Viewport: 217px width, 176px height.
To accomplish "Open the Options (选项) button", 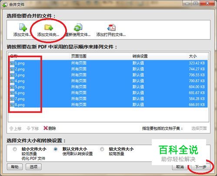I will coord(33,167).
